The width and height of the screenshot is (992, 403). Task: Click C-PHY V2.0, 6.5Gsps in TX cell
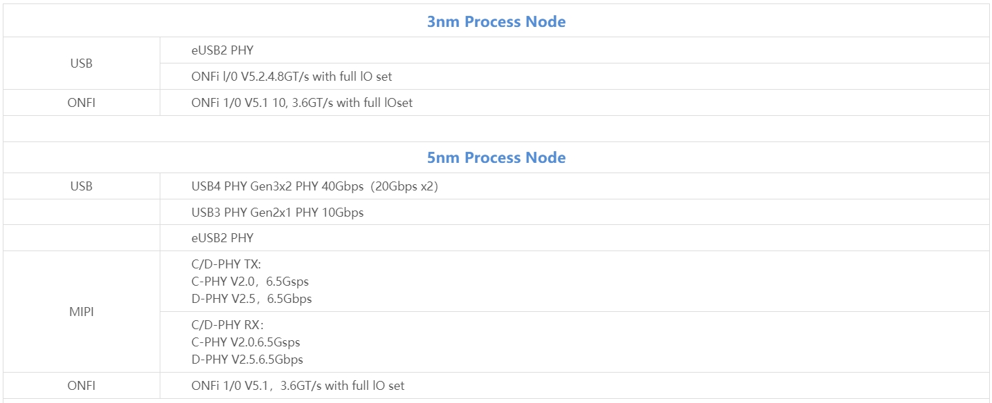point(250,282)
